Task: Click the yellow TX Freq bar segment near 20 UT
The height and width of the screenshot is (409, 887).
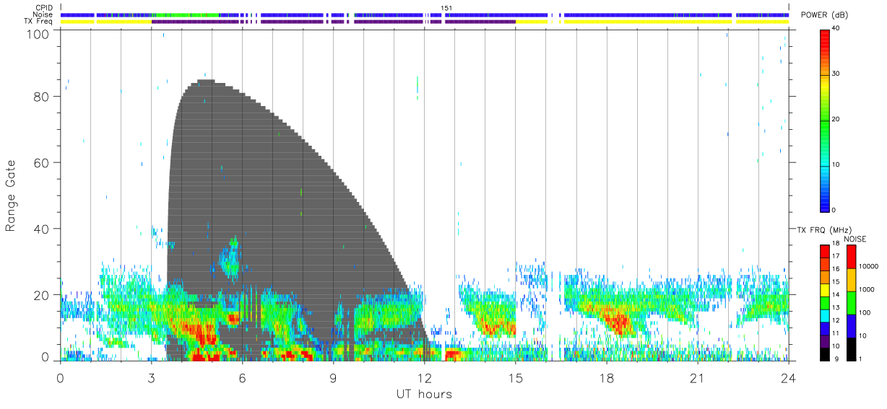Action: pyautogui.click(x=648, y=22)
